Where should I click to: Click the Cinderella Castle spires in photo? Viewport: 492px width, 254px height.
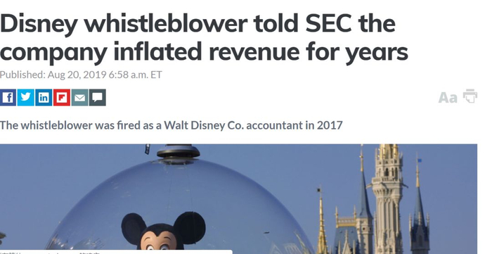pos(373,199)
